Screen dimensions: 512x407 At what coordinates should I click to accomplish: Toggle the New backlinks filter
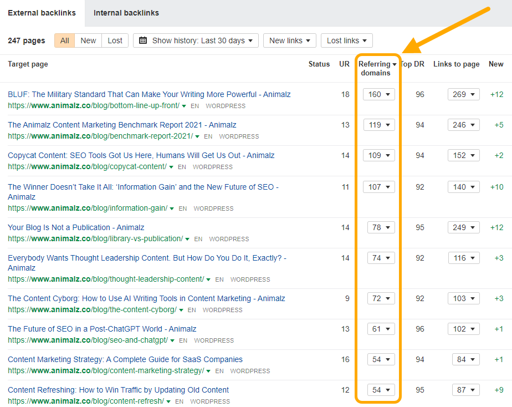pyautogui.click(x=88, y=40)
